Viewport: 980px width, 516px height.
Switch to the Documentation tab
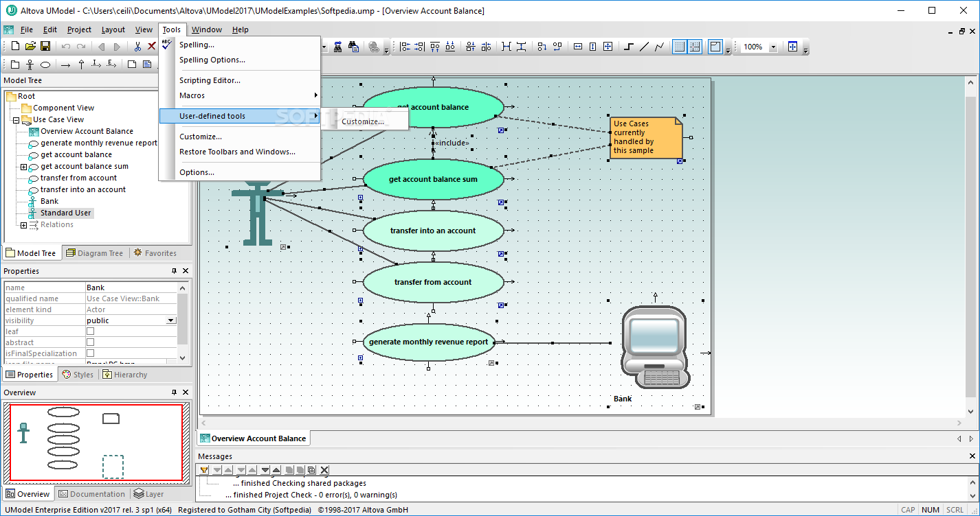pos(92,494)
